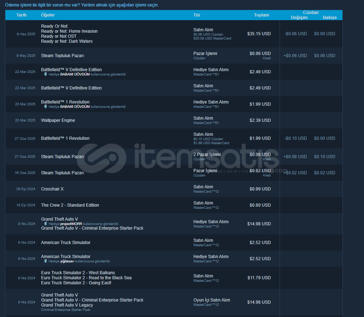The height and width of the screenshot is (317, 364).
Task: Select 'The Crew 2 - Standard Edition' purchase
Action: [x=70, y=205]
